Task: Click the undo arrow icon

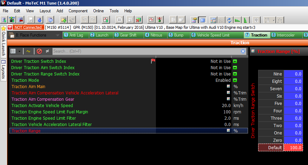Action: [85, 20]
